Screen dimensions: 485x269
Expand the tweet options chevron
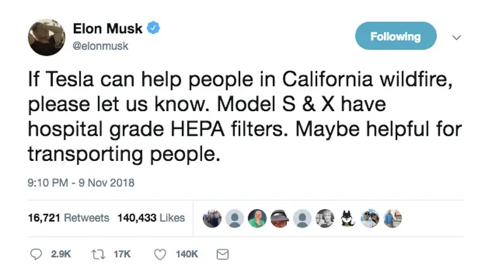457,37
